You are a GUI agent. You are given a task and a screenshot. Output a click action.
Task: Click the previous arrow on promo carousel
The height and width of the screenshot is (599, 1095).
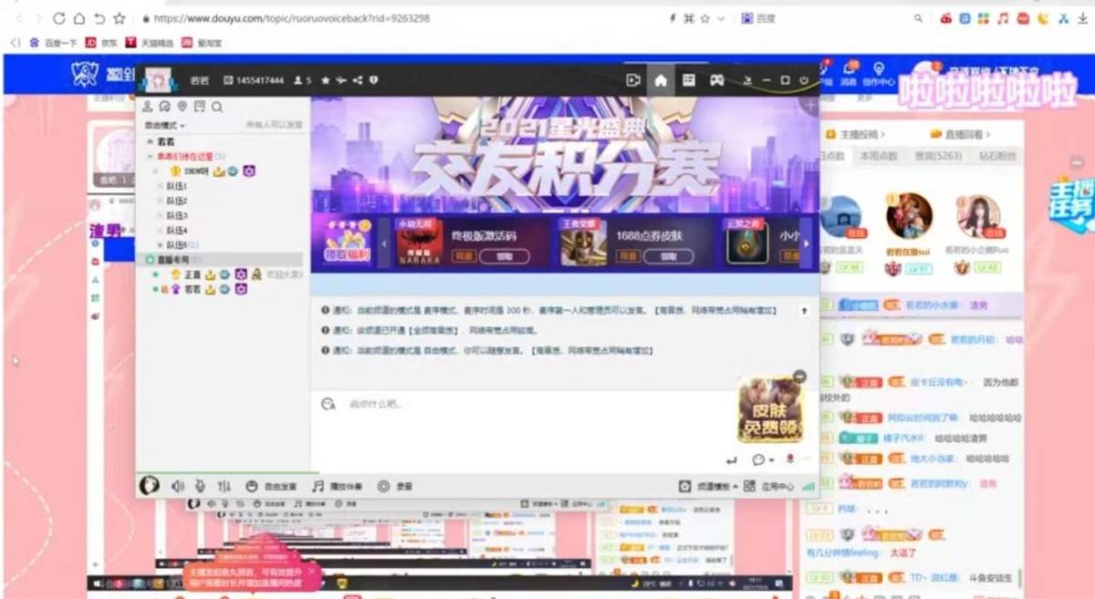(x=385, y=243)
